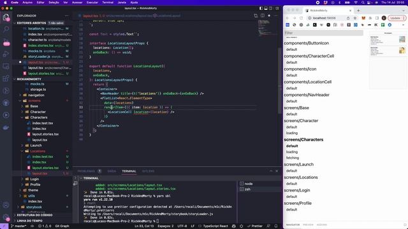Open the Search view in the activity bar
408x229 pixels.
6,29
